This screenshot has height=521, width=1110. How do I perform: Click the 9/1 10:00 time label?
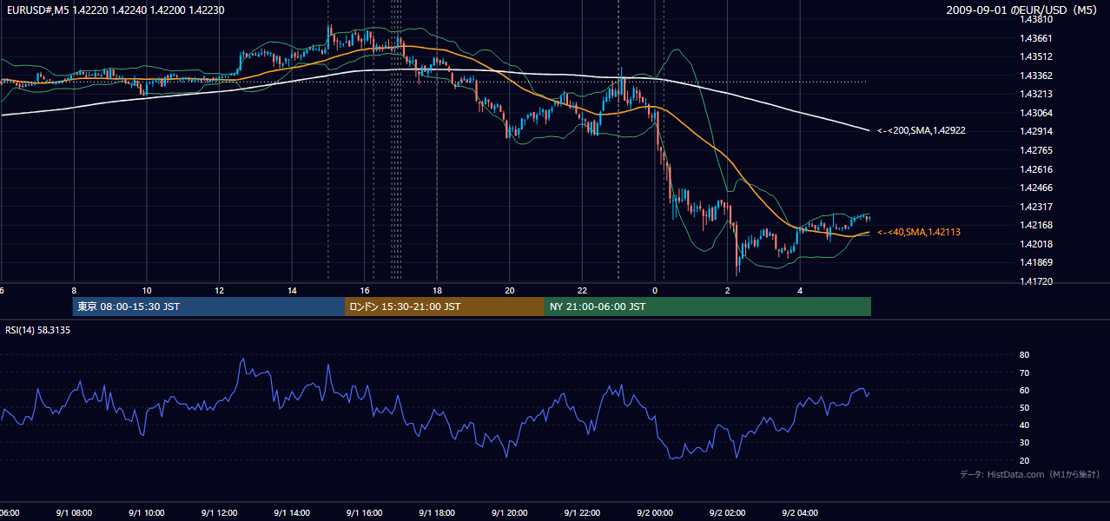pyautogui.click(x=146, y=513)
